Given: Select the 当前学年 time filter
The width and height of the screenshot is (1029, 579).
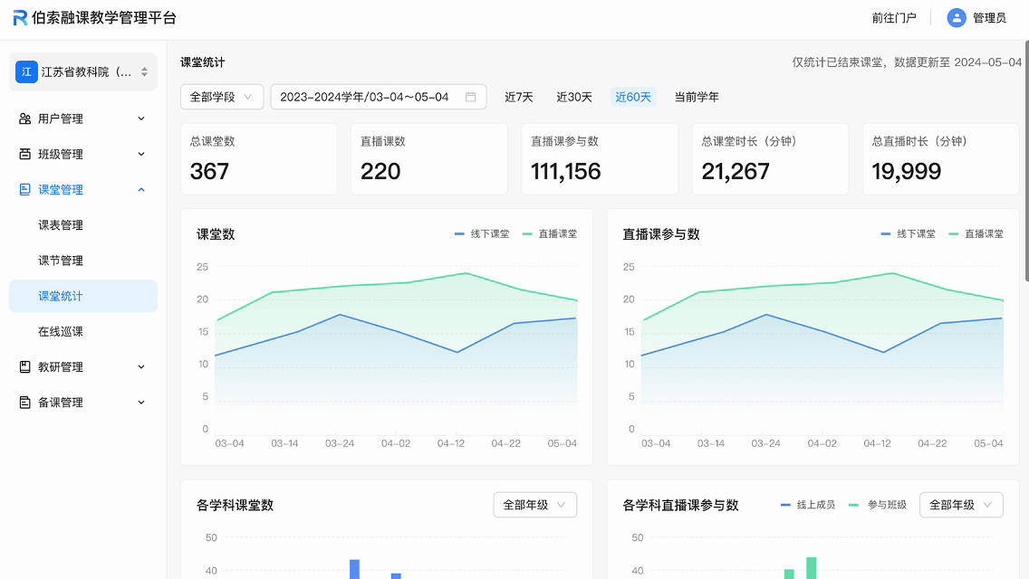Looking at the screenshot, I should coord(697,97).
